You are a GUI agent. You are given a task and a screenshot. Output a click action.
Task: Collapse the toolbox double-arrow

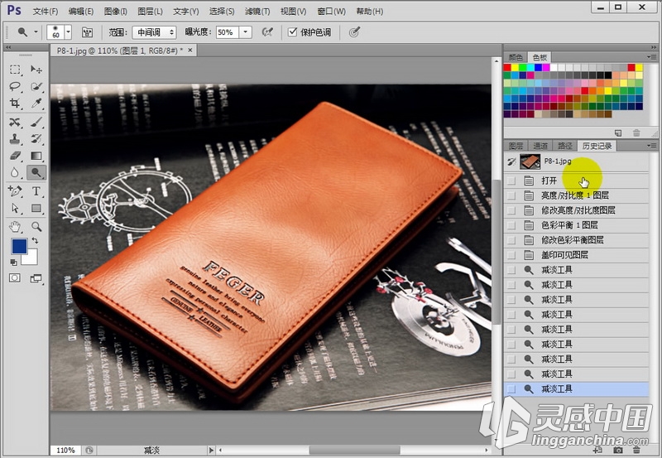pos(8,47)
